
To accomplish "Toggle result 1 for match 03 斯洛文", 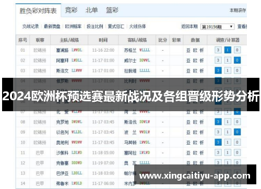I will (228, 70).
